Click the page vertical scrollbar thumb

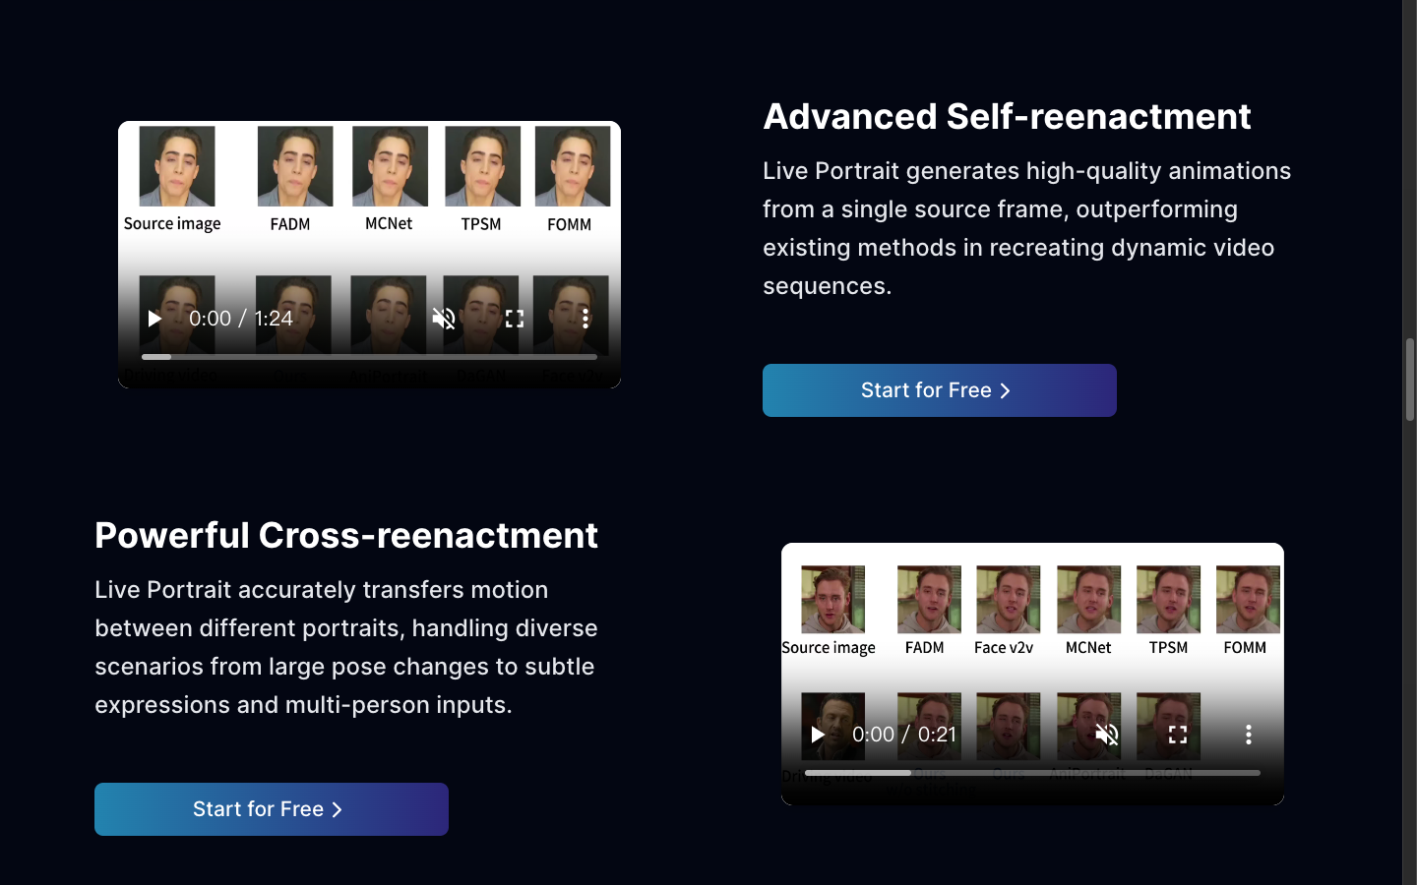pos(1410,380)
